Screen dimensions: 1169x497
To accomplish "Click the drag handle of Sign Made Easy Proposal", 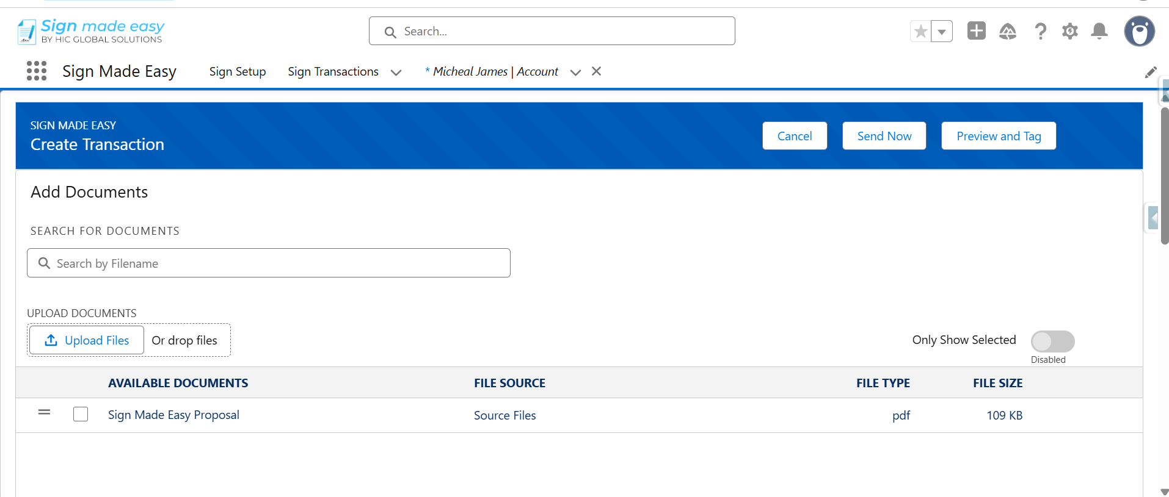I will (x=44, y=412).
